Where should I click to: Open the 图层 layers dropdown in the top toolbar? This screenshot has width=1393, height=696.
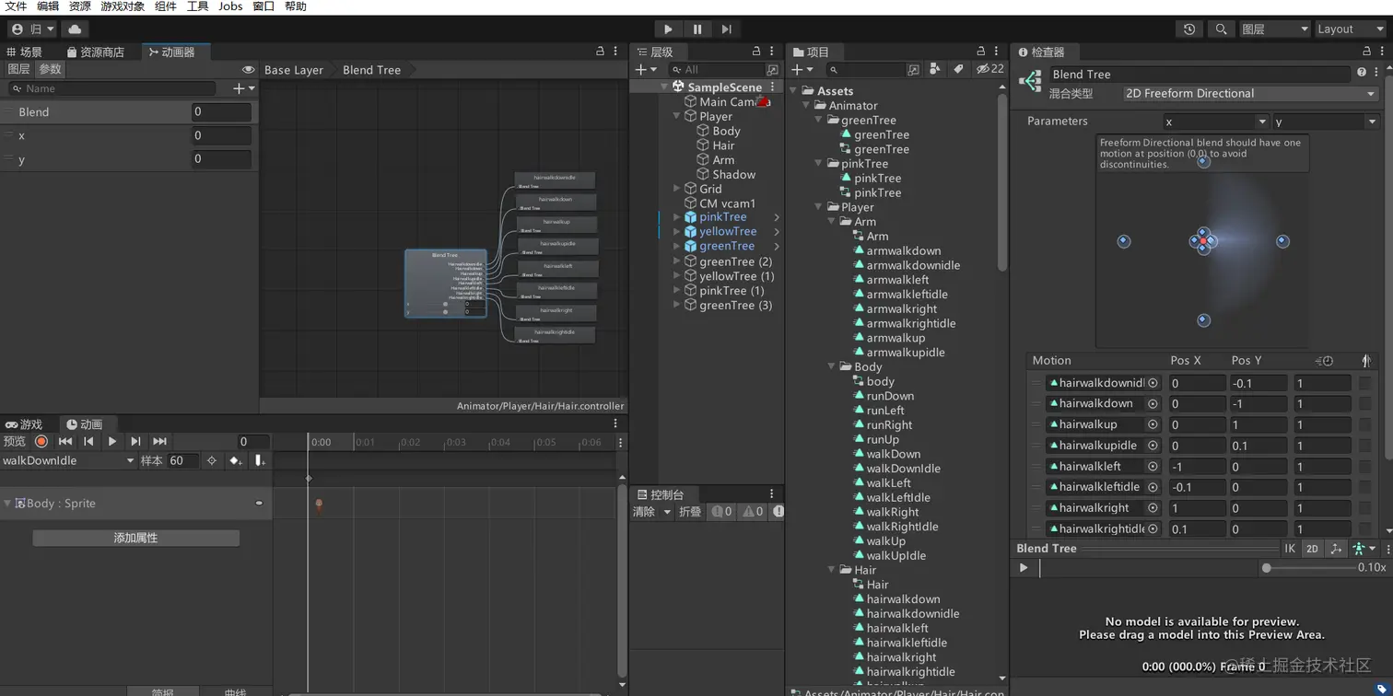1274,29
